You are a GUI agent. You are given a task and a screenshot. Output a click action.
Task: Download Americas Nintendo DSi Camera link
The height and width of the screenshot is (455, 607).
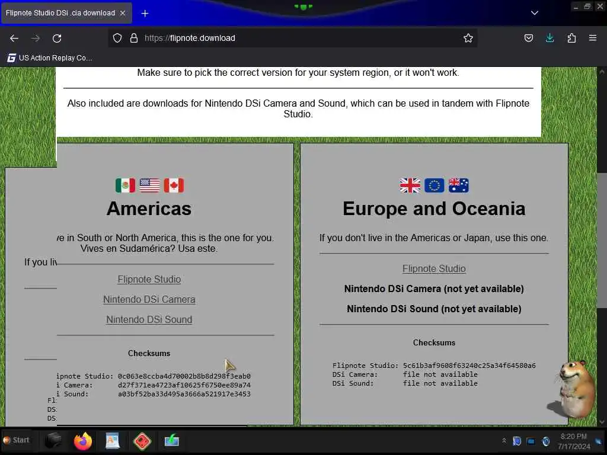pos(149,299)
